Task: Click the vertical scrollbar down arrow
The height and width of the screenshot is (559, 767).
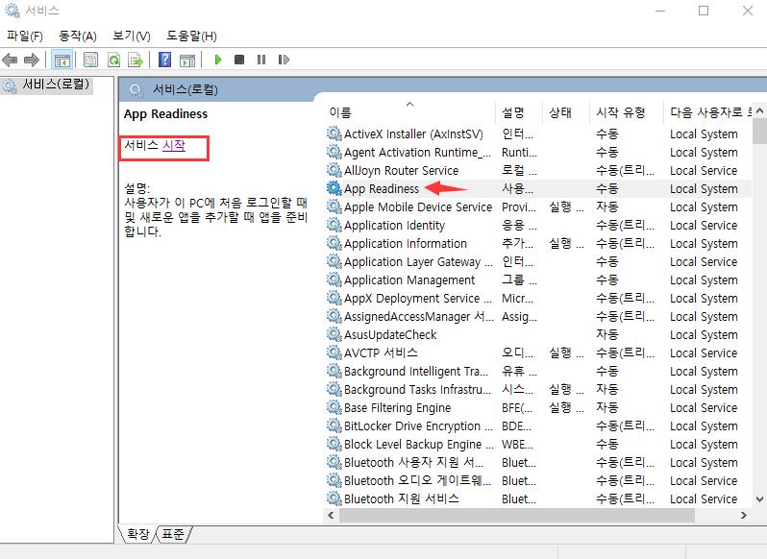Action: point(759,498)
